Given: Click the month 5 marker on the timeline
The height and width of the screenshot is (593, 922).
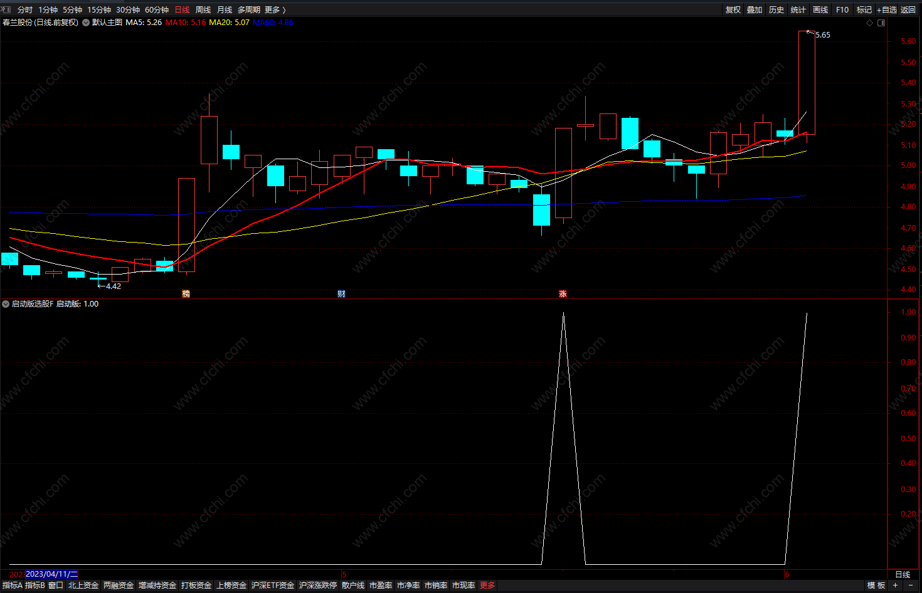Looking at the screenshot, I should point(344,574).
